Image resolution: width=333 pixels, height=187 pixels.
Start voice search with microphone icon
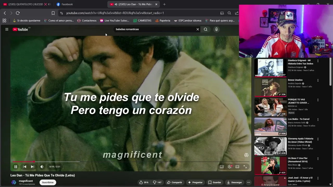point(216,29)
